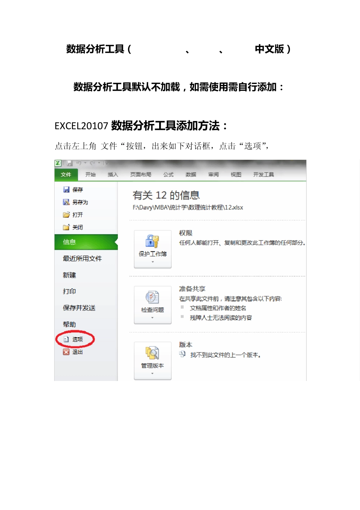Click the 打开 menu label
Image resolution: width=360 pixels, height=510 pixels.
tap(78, 215)
